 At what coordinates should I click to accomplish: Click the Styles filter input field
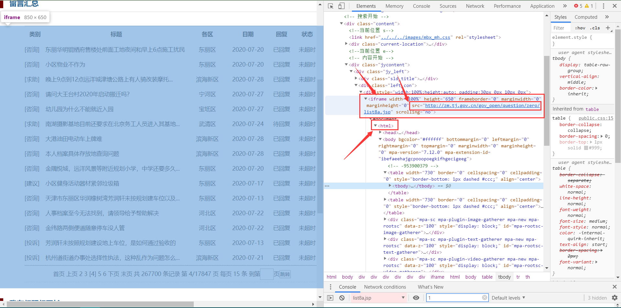click(562, 28)
